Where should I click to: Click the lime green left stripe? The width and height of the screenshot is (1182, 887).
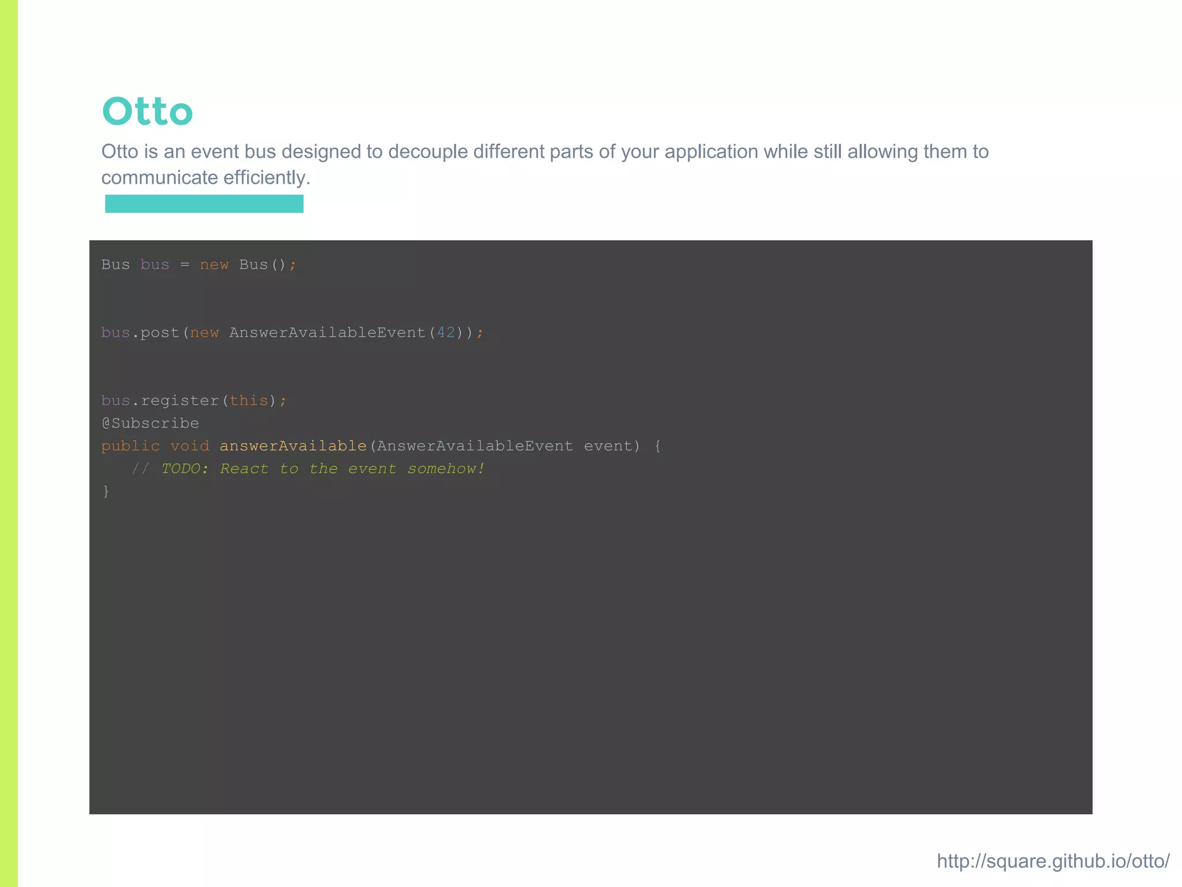[x=9, y=443]
